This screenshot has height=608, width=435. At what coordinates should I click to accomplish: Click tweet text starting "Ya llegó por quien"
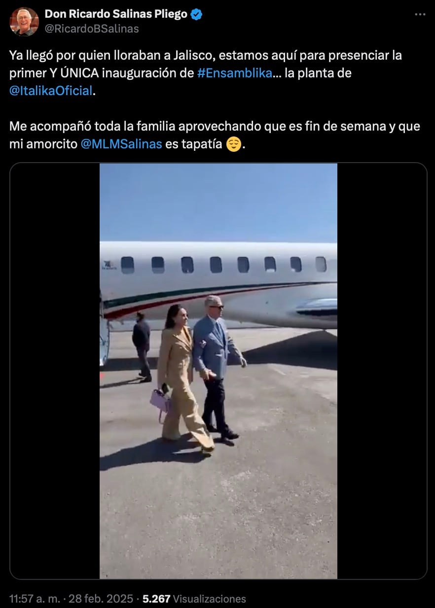(x=206, y=73)
